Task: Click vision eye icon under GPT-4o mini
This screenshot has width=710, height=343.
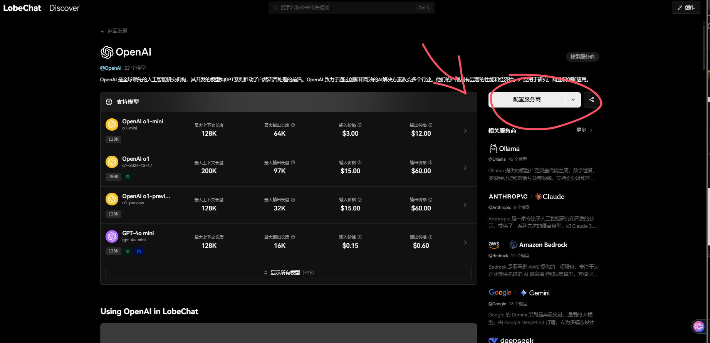Action: coord(128,251)
